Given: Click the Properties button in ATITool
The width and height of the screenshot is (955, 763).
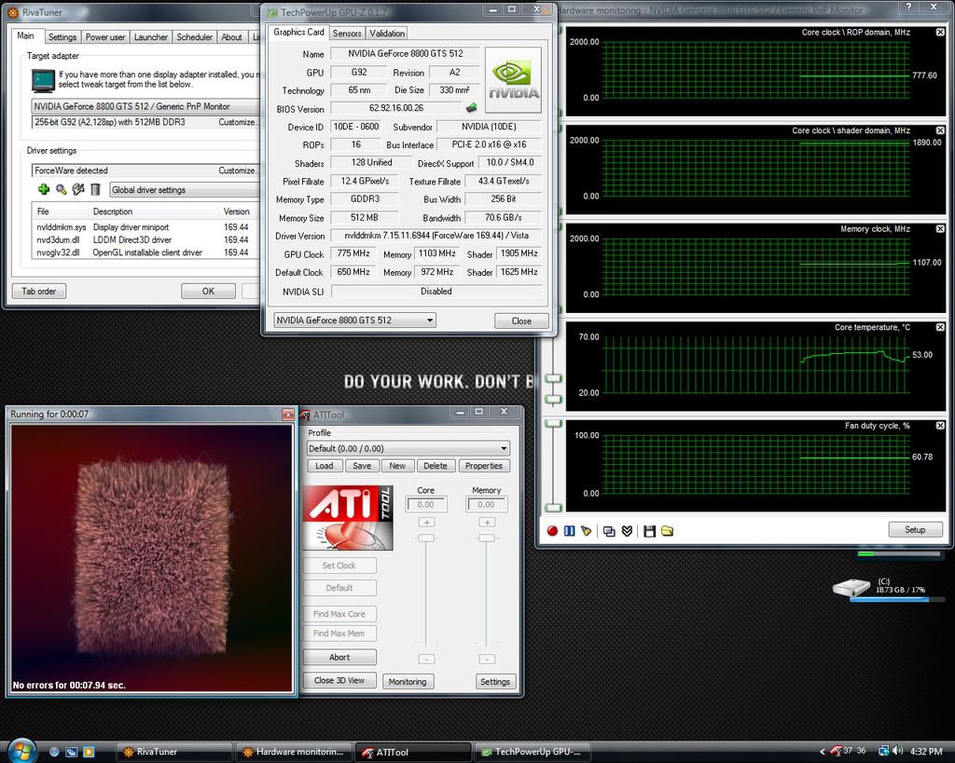Looking at the screenshot, I should pyautogui.click(x=484, y=466).
